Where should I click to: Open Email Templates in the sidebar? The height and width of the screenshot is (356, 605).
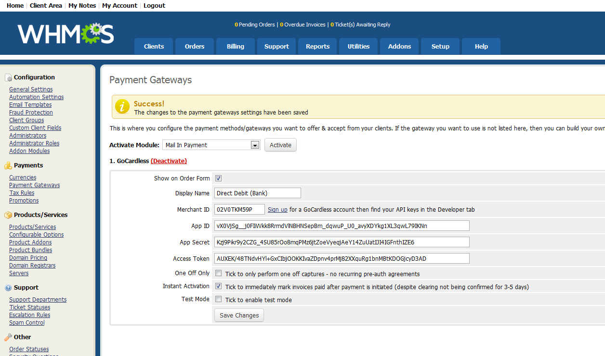[30, 105]
